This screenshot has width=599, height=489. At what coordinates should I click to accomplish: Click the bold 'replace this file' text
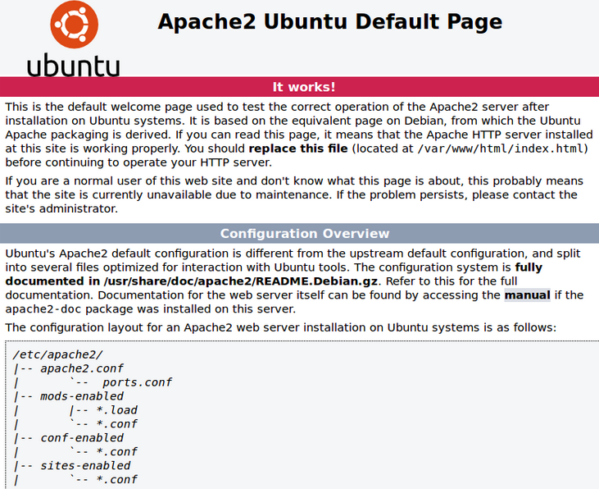point(298,149)
